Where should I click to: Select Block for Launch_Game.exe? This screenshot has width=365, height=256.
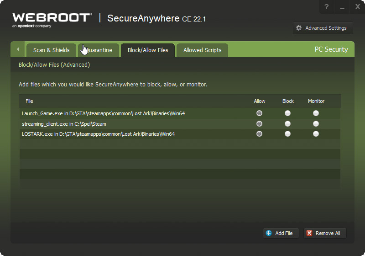coord(288,113)
